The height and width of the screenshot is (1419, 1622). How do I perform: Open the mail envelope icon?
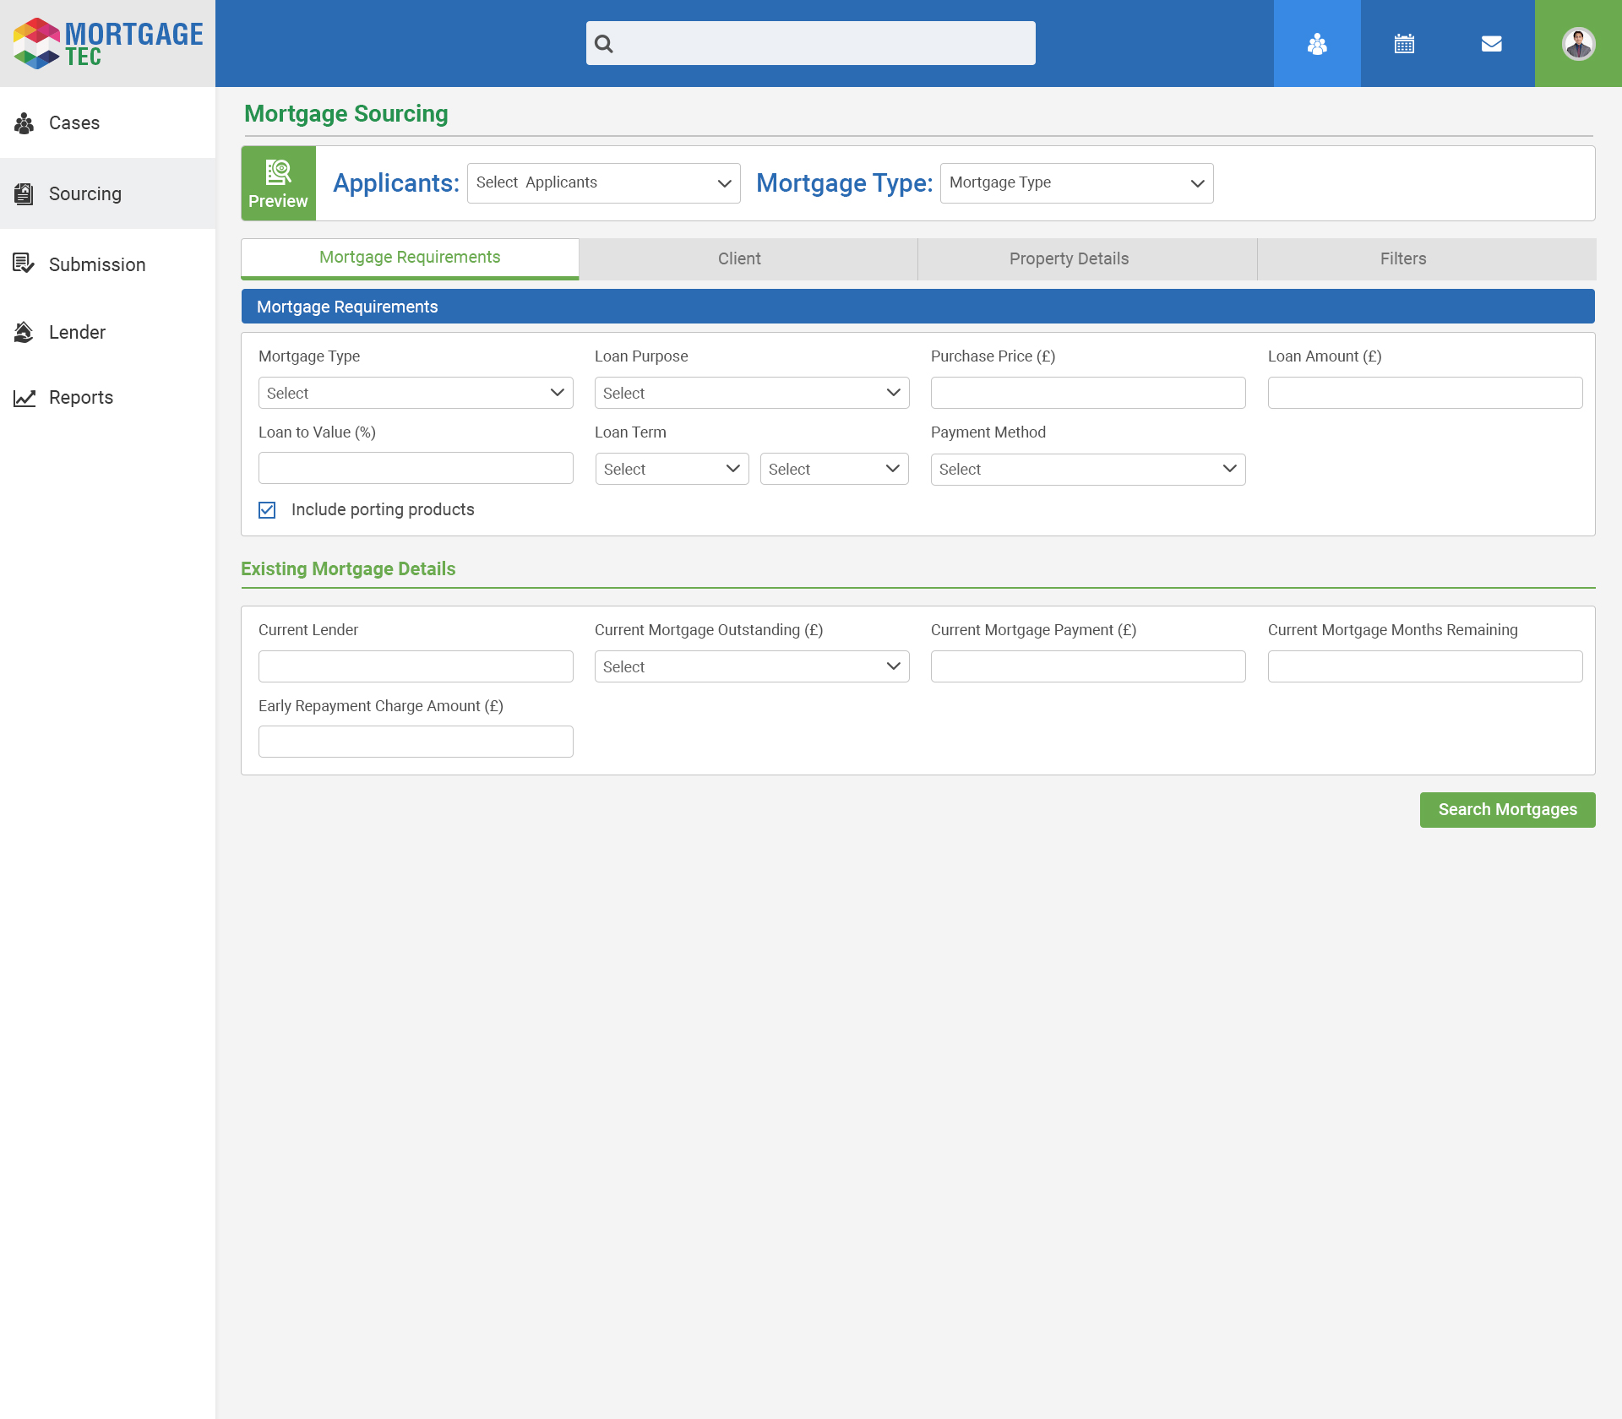[1491, 44]
